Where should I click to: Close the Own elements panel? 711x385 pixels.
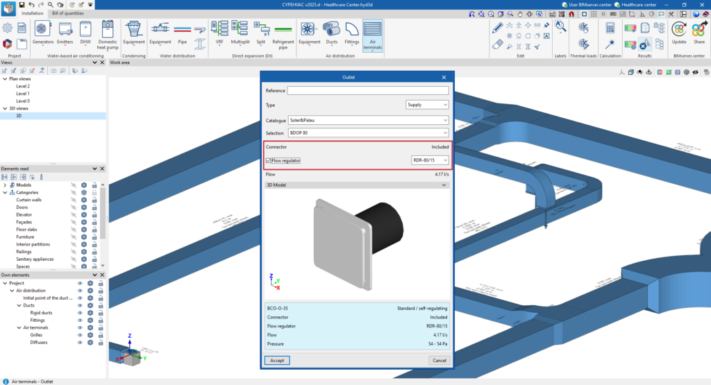(102, 275)
